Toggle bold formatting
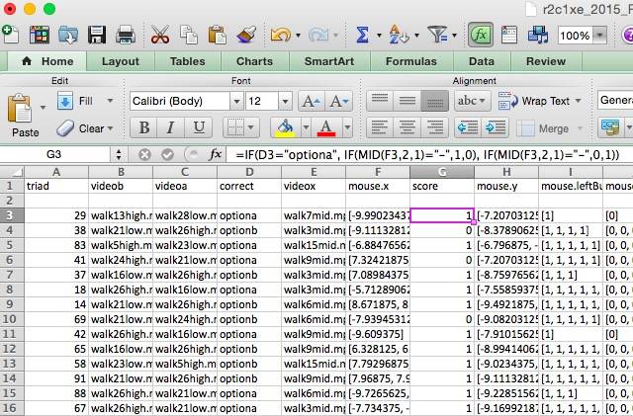The image size is (633, 416). click(143, 128)
